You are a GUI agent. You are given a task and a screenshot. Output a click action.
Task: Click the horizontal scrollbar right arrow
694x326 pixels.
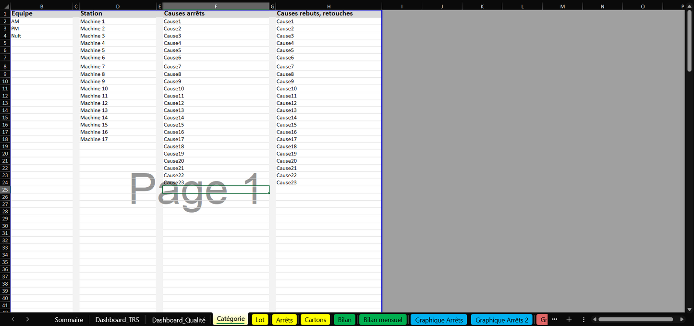682,320
